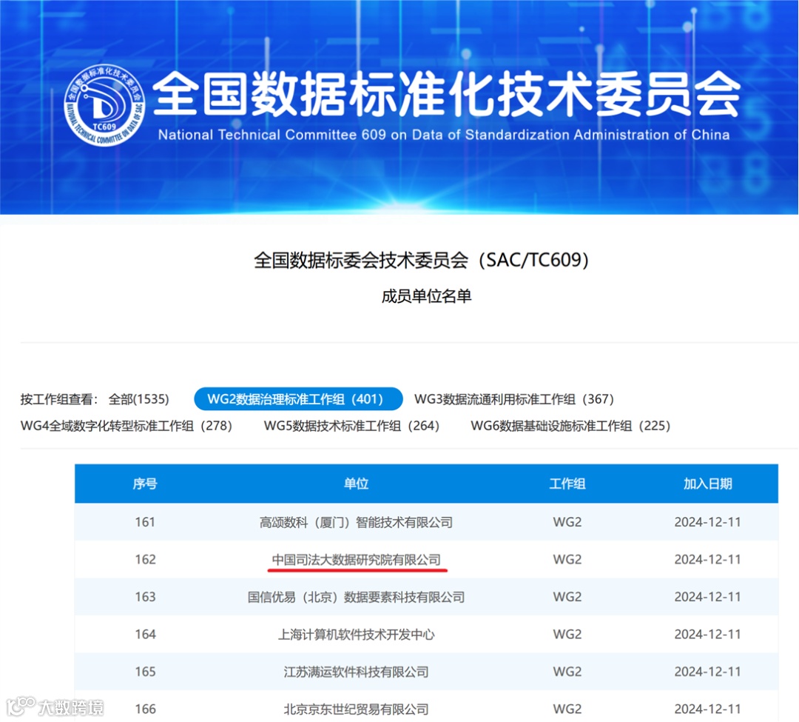
Task: Select the 全部(1535) filter
Action: 138,398
